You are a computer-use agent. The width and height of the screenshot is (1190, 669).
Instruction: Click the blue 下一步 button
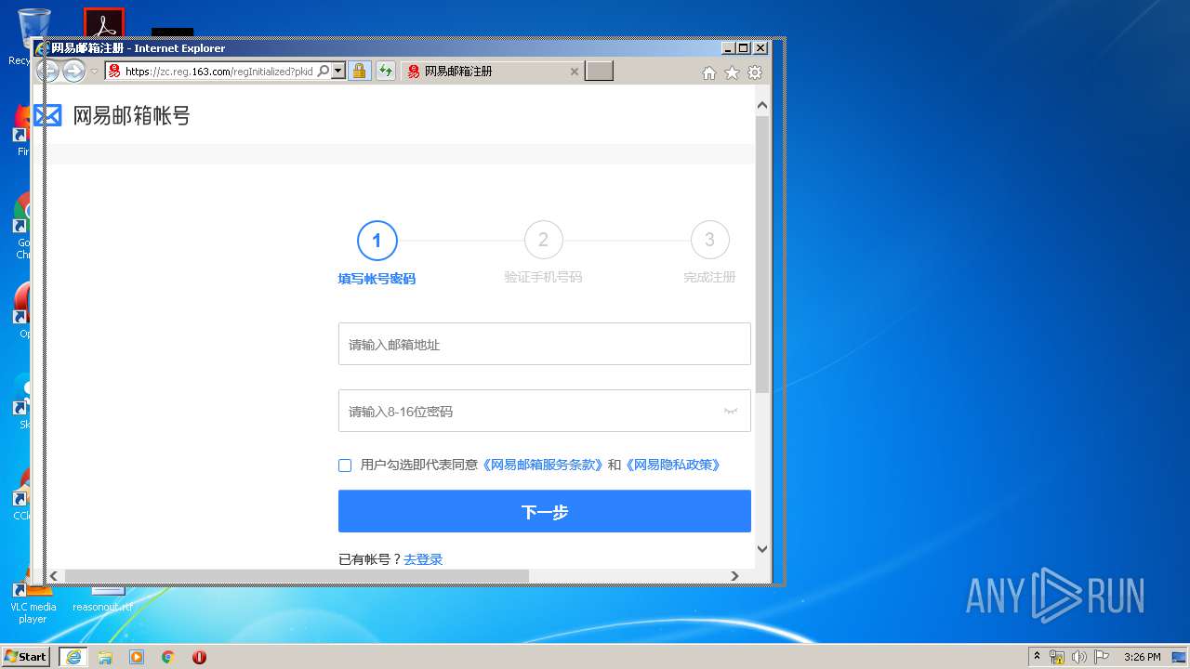coord(544,511)
